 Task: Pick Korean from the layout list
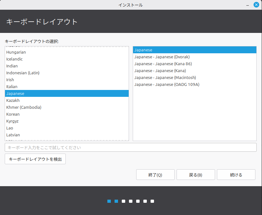(13, 114)
